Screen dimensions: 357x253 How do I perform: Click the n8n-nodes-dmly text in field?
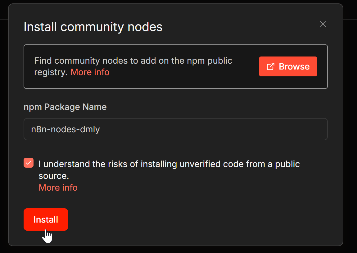pos(66,129)
